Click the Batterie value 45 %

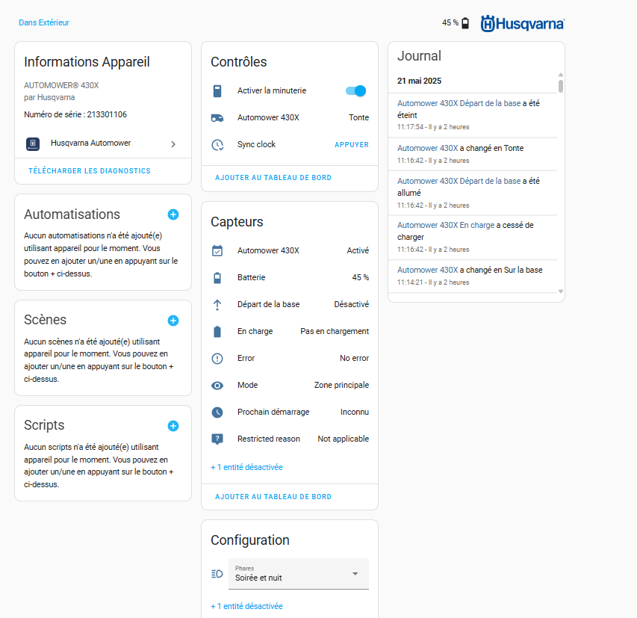361,277
